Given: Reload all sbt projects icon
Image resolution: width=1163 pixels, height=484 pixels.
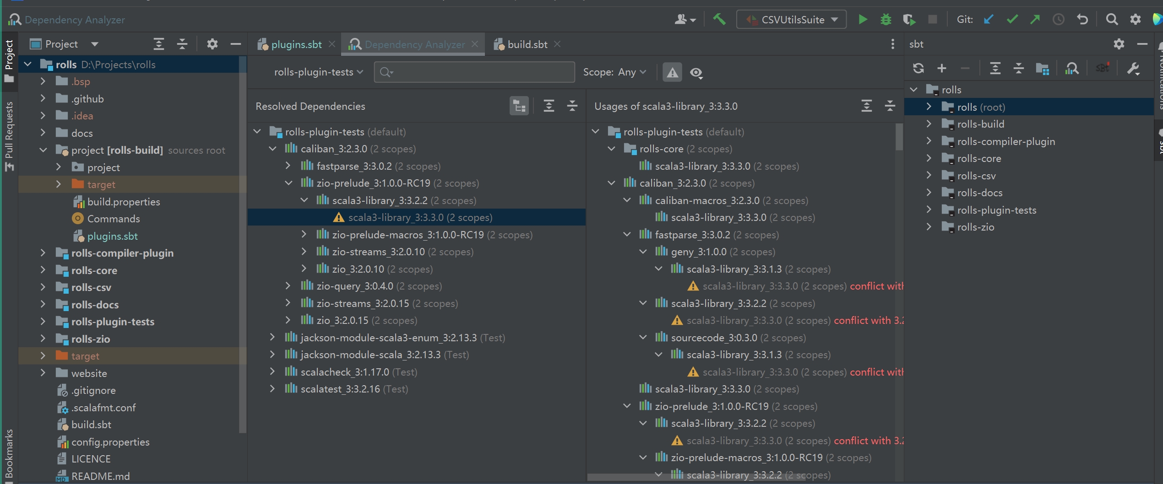Looking at the screenshot, I should (x=918, y=69).
